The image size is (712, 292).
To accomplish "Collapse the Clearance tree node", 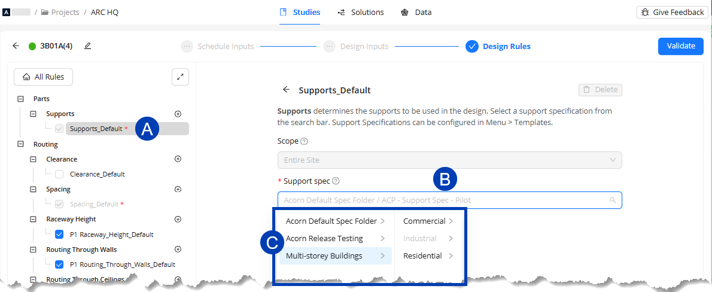I will click(x=33, y=159).
